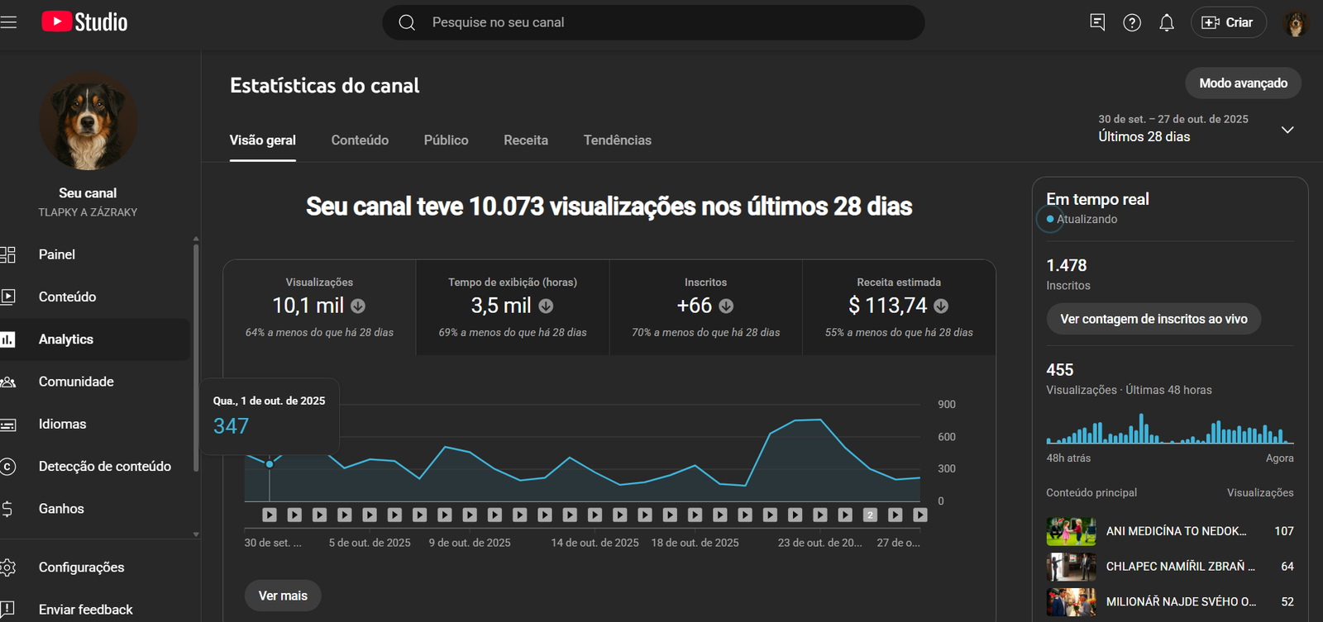Click the Modo avançado button

pos(1243,83)
